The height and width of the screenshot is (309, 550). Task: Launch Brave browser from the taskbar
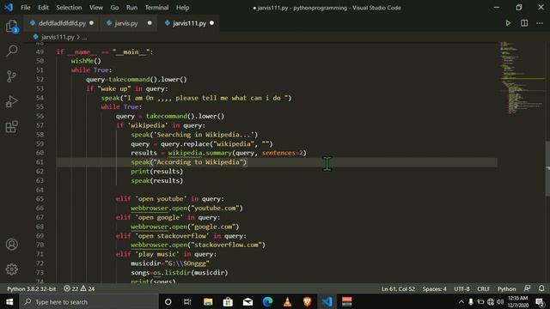[x=308, y=301]
